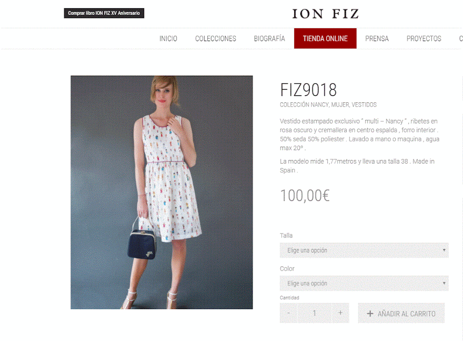Click the Color dropdown arrow
This screenshot has height=341, width=463.
point(444,283)
